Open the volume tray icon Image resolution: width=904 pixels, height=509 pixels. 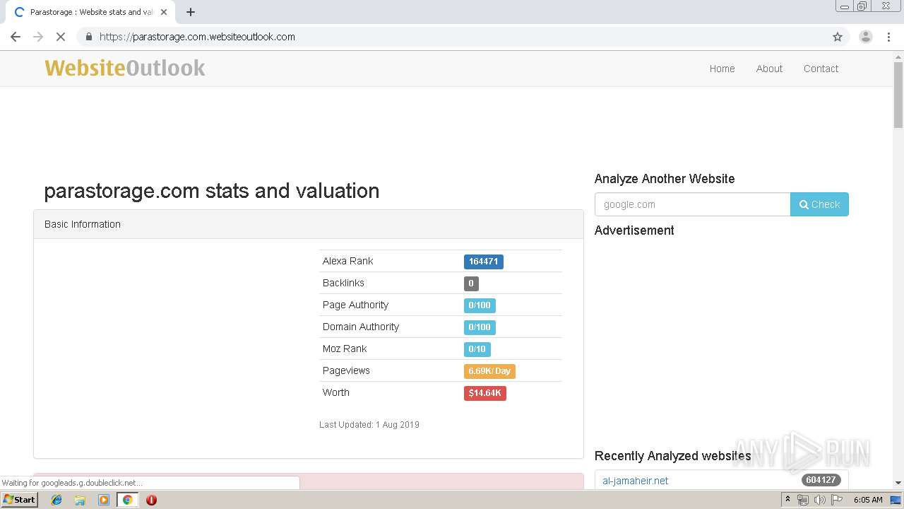pos(819,500)
